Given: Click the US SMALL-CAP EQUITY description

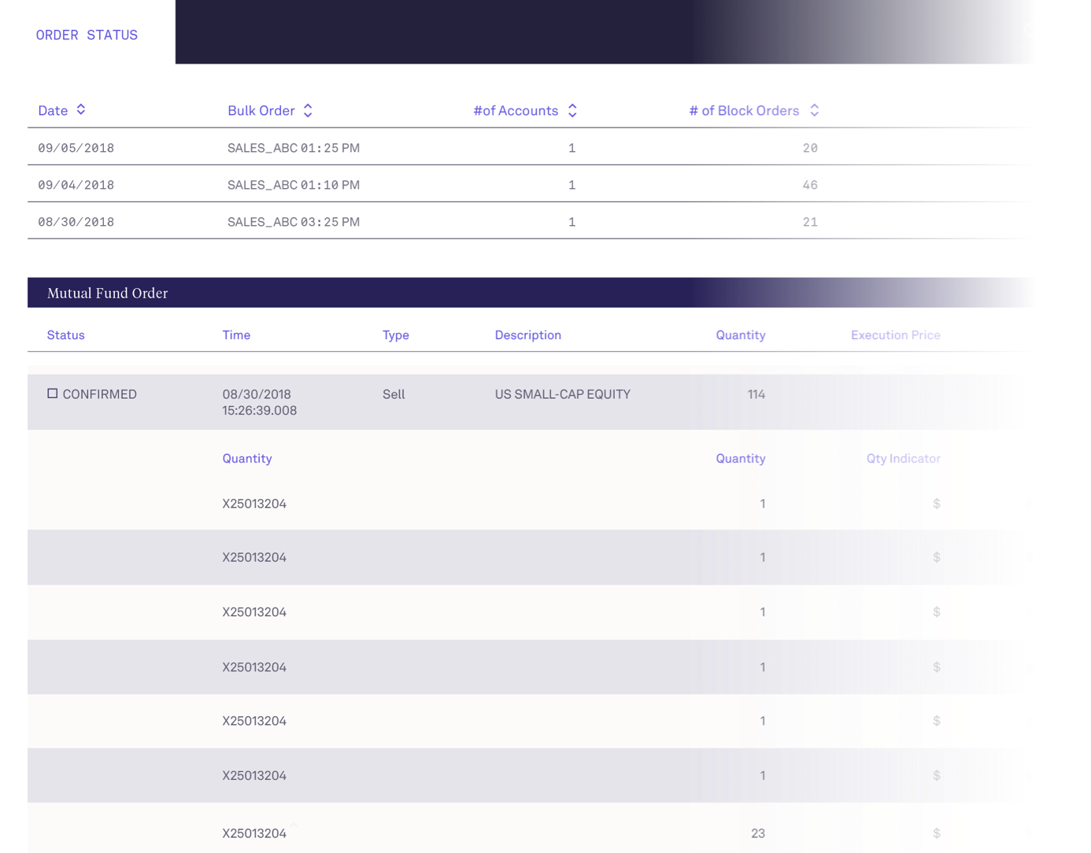Looking at the screenshot, I should click(562, 394).
